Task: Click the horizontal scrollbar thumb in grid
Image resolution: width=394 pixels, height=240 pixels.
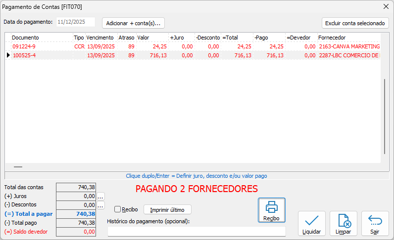Action: coord(18,167)
